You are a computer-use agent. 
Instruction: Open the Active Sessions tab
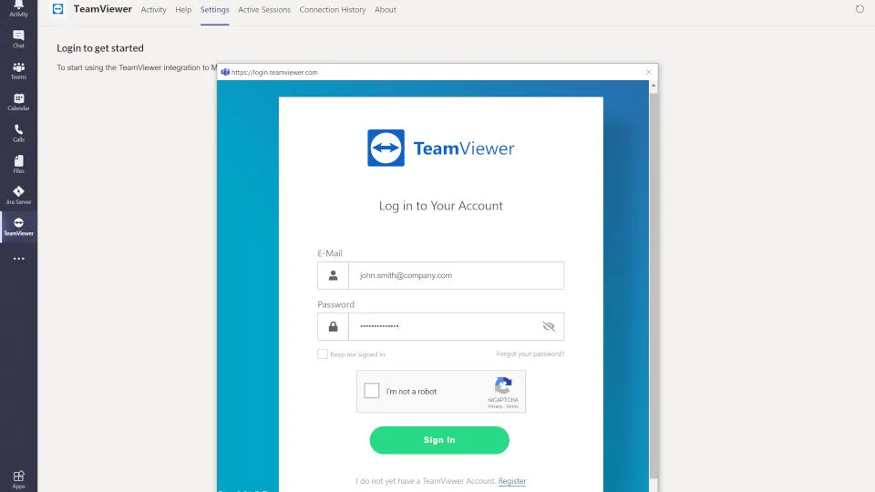click(264, 9)
